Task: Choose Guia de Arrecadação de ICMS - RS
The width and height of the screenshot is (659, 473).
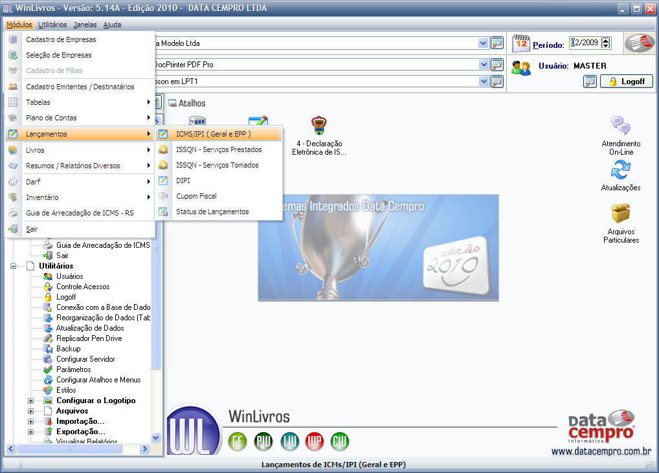Action: tap(80, 213)
